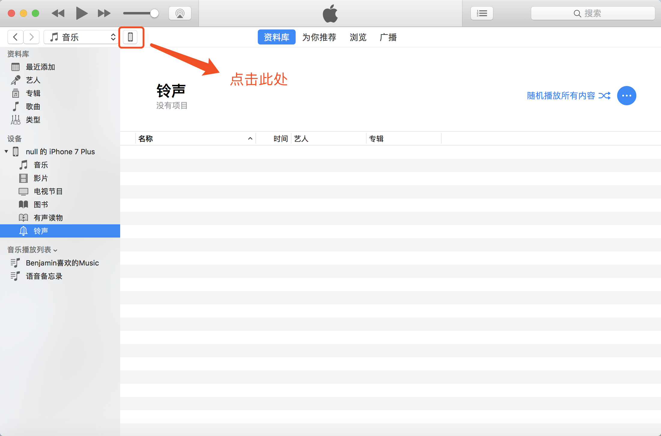Open the 音乐 media type dropdown

[x=81, y=37]
